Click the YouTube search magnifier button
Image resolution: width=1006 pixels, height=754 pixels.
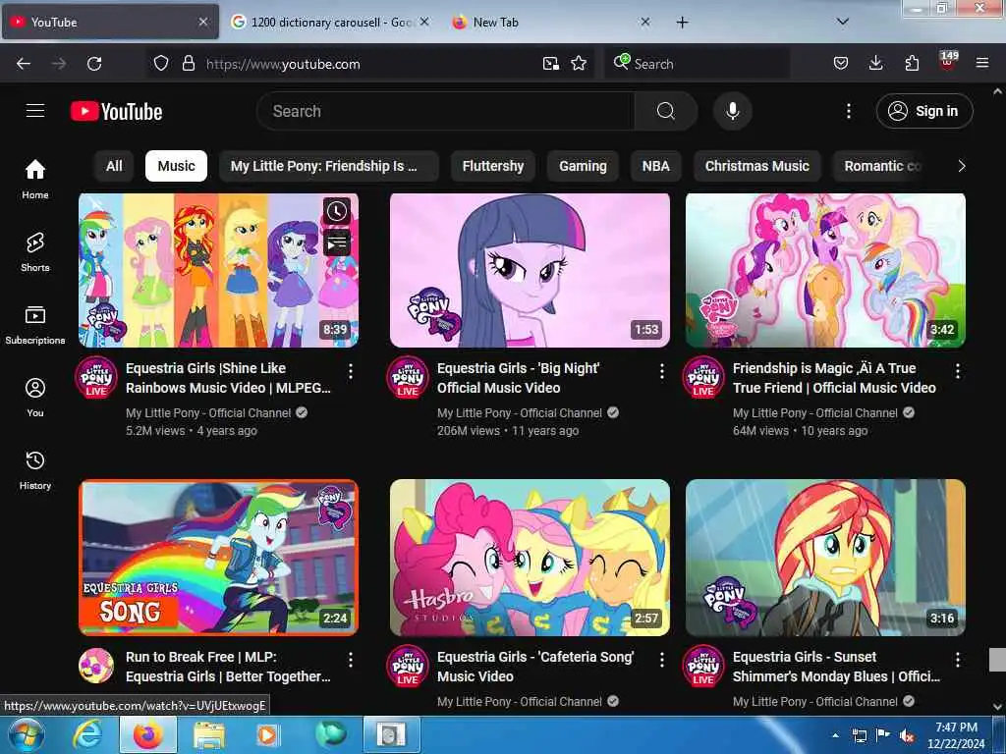[666, 111]
